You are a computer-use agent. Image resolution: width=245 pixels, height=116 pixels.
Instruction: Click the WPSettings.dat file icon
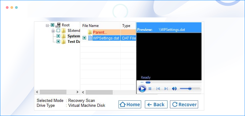90,38
